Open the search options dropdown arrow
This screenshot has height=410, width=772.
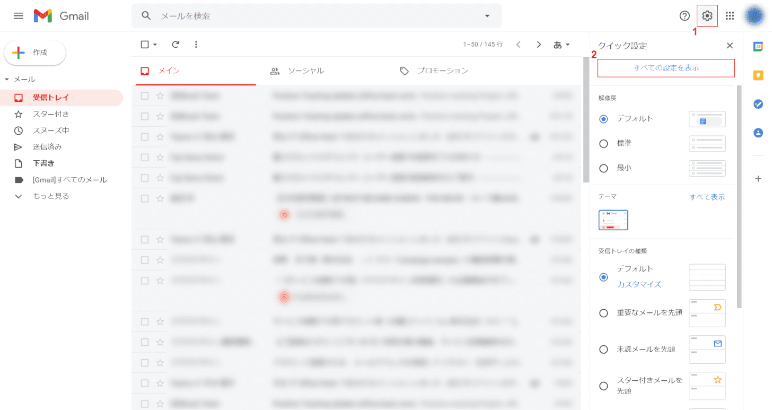pyautogui.click(x=487, y=16)
